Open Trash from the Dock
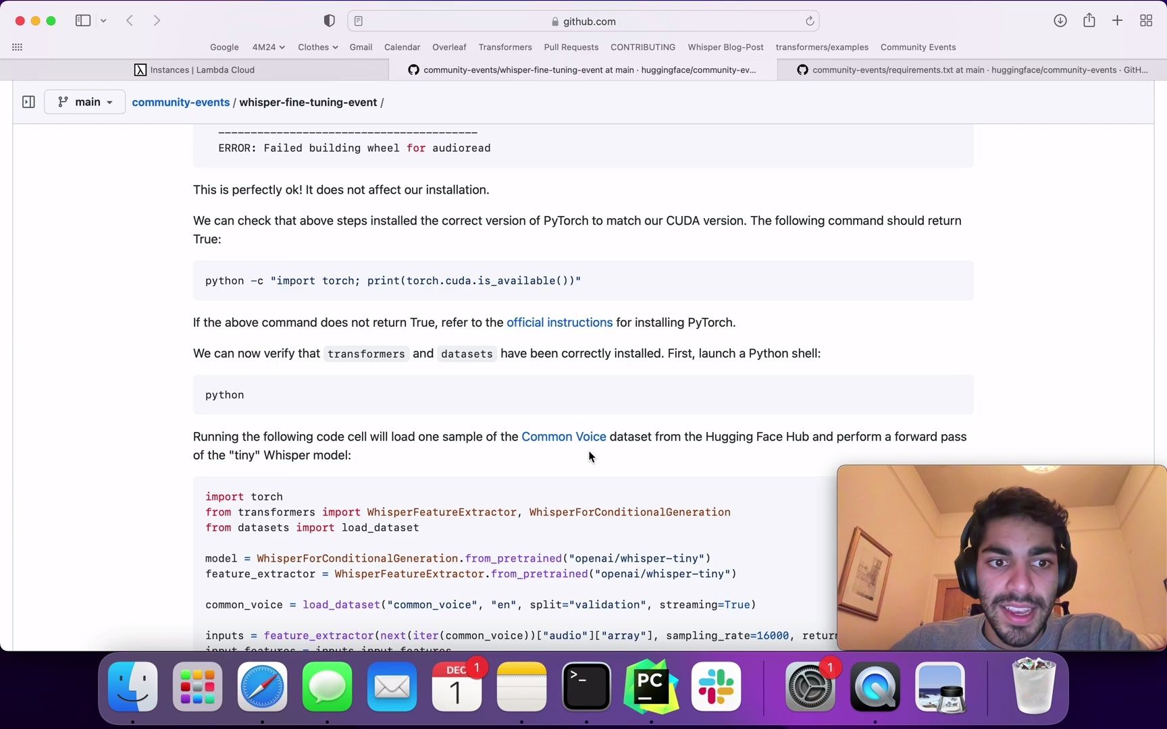 (1034, 686)
